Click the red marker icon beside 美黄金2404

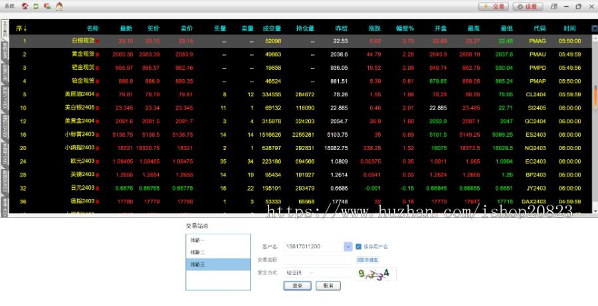pyautogui.click(x=97, y=121)
